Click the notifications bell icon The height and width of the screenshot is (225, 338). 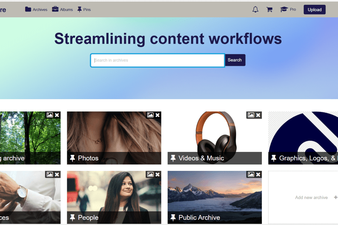coord(255,9)
